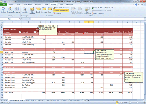Open the Pivot Table by Category sheet

35,100
